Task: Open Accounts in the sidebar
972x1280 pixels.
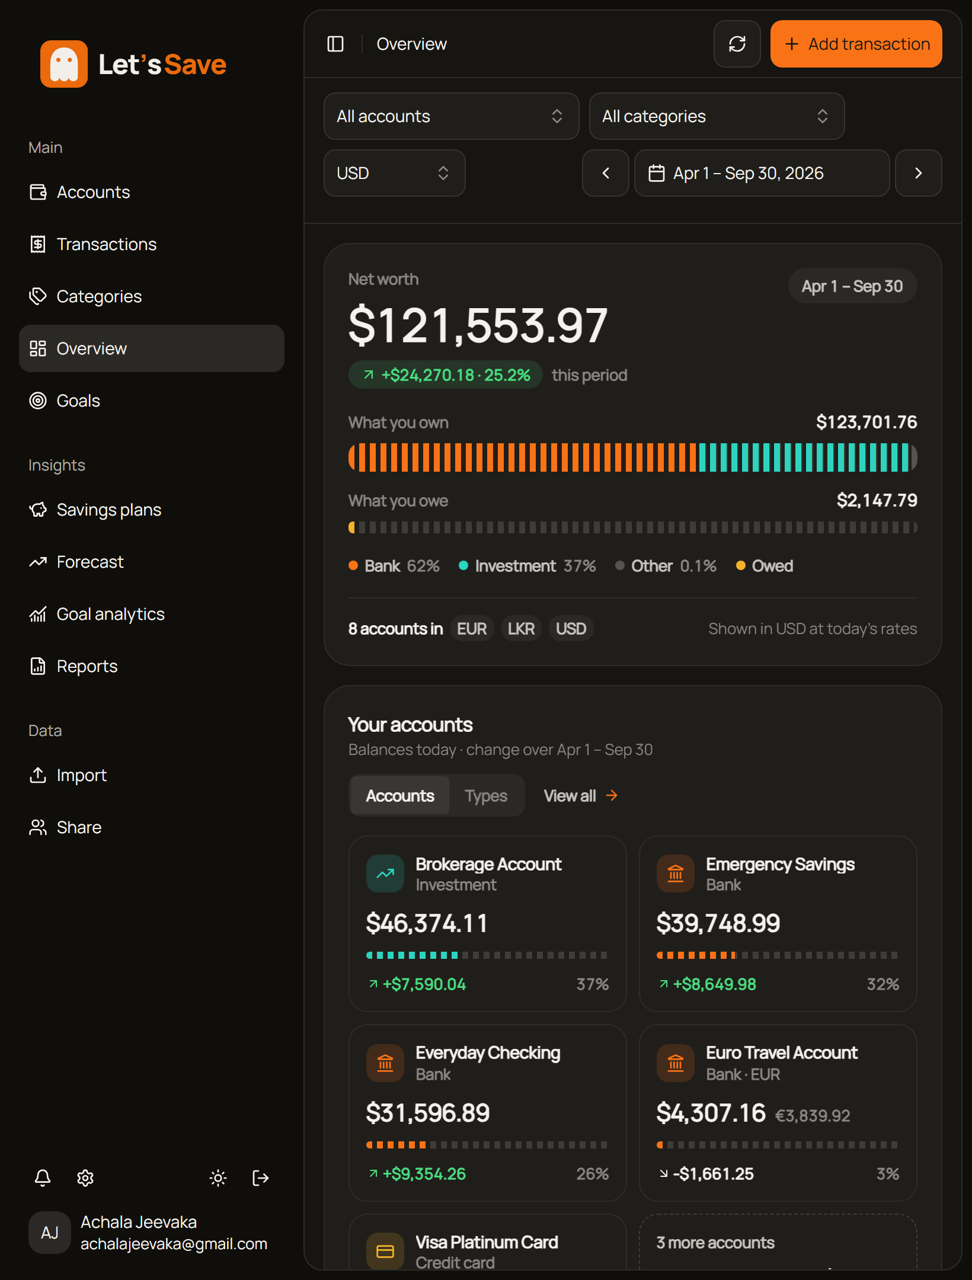Action: (x=152, y=192)
